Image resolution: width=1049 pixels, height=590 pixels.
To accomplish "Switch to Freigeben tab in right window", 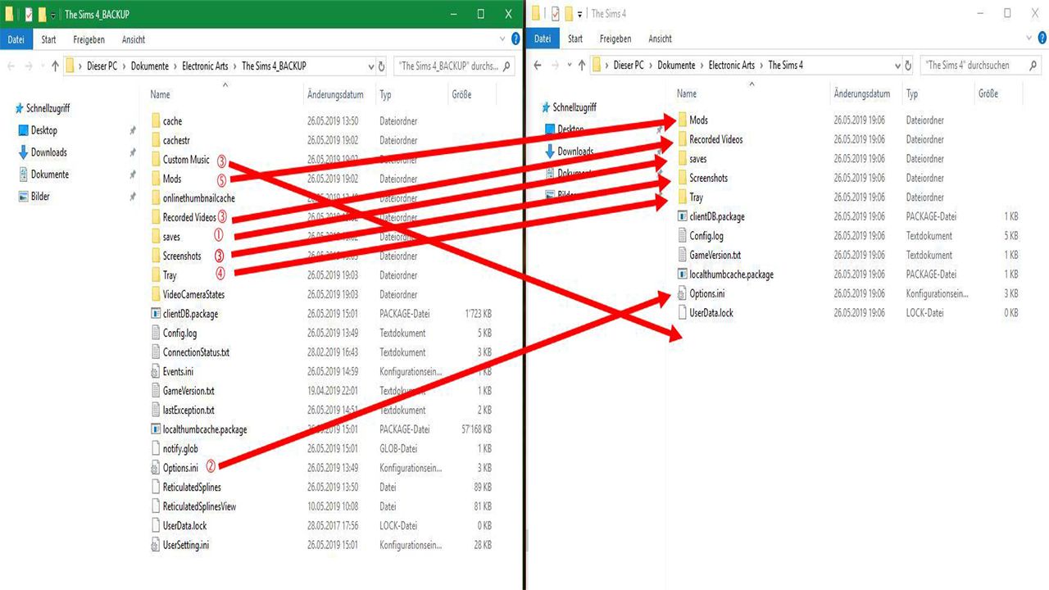I will (x=615, y=39).
